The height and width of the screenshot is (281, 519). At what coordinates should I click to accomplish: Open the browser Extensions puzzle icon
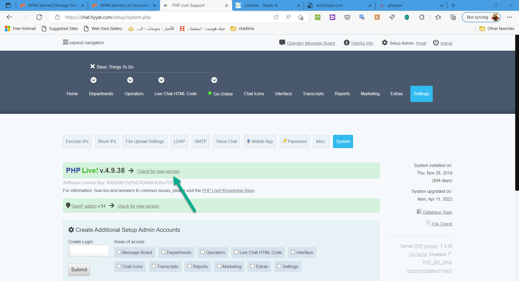pyautogui.click(x=422, y=17)
